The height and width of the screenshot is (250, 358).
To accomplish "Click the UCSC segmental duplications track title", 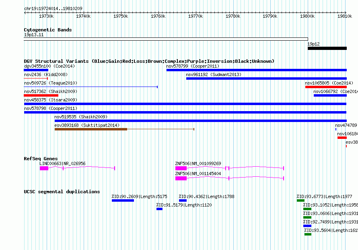I will click(62, 192).
